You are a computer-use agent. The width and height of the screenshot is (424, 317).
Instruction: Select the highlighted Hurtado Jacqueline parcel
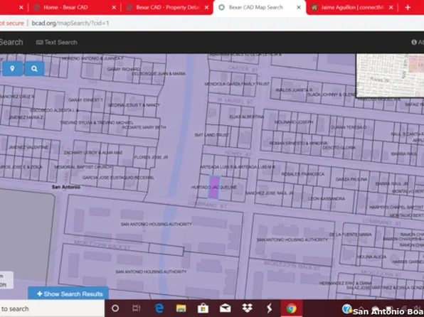[x=214, y=187]
